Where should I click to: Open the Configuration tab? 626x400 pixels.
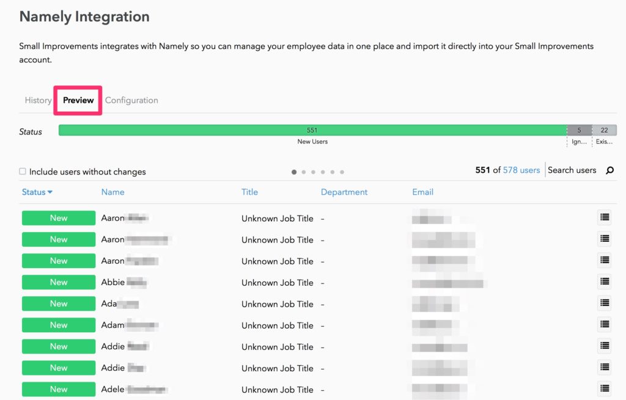[131, 100]
